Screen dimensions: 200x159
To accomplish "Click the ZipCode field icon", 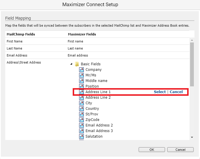I will (x=81, y=120).
